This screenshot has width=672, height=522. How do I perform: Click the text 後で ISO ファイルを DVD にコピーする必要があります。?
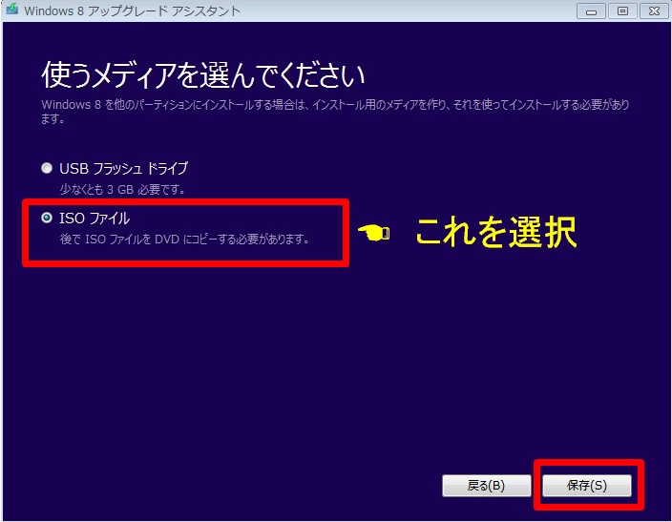pyautogui.click(x=184, y=239)
